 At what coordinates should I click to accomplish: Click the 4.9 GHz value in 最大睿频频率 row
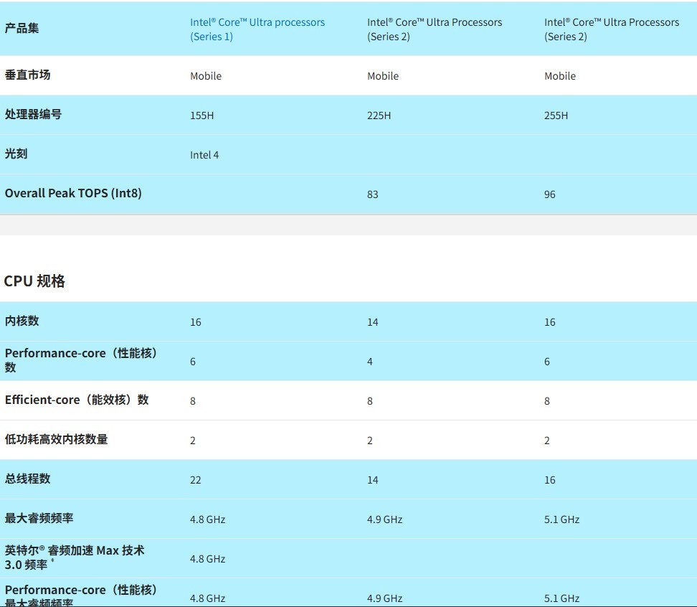click(x=384, y=519)
